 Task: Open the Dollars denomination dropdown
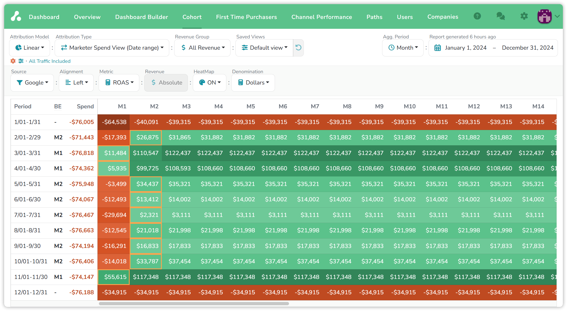pos(253,83)
